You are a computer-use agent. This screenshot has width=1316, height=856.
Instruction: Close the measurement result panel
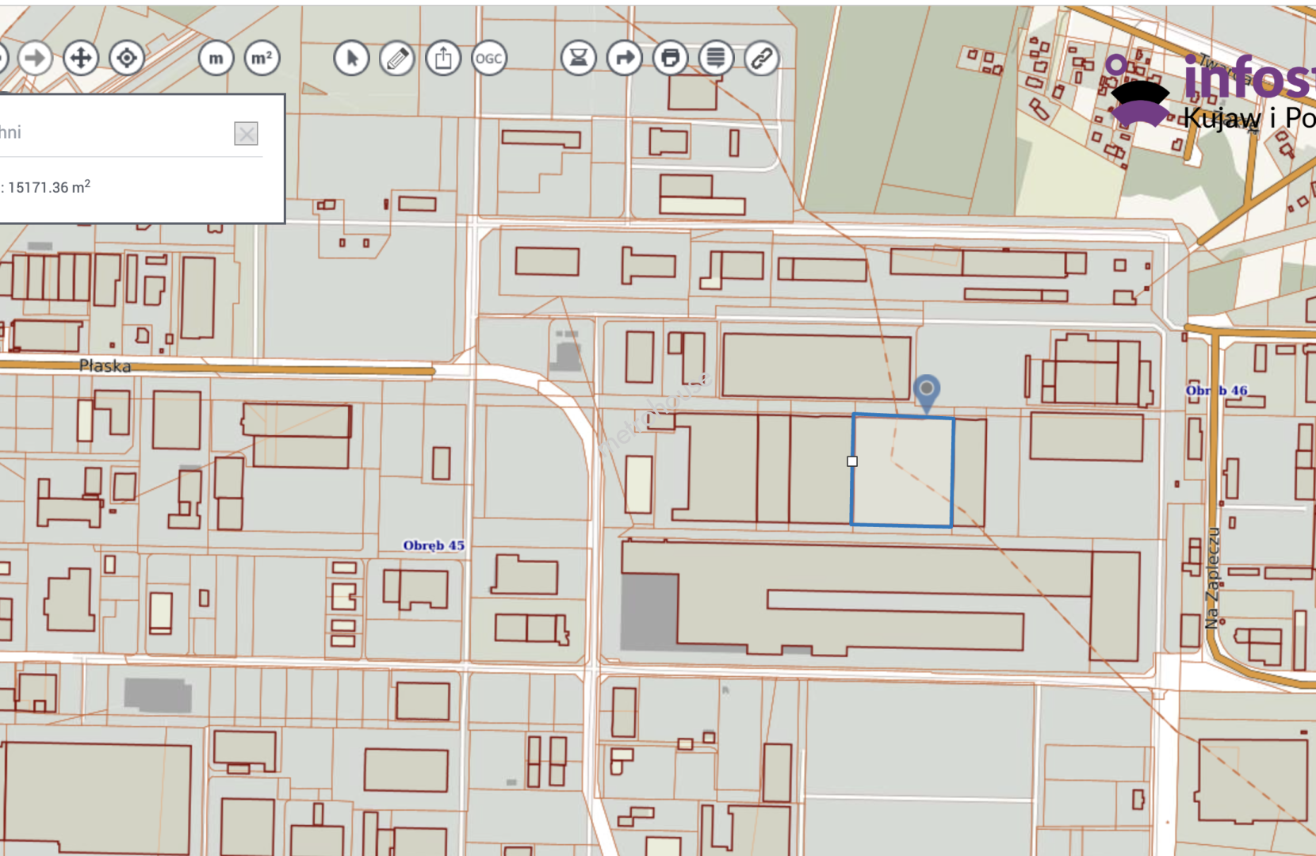(x=246, y=133)
